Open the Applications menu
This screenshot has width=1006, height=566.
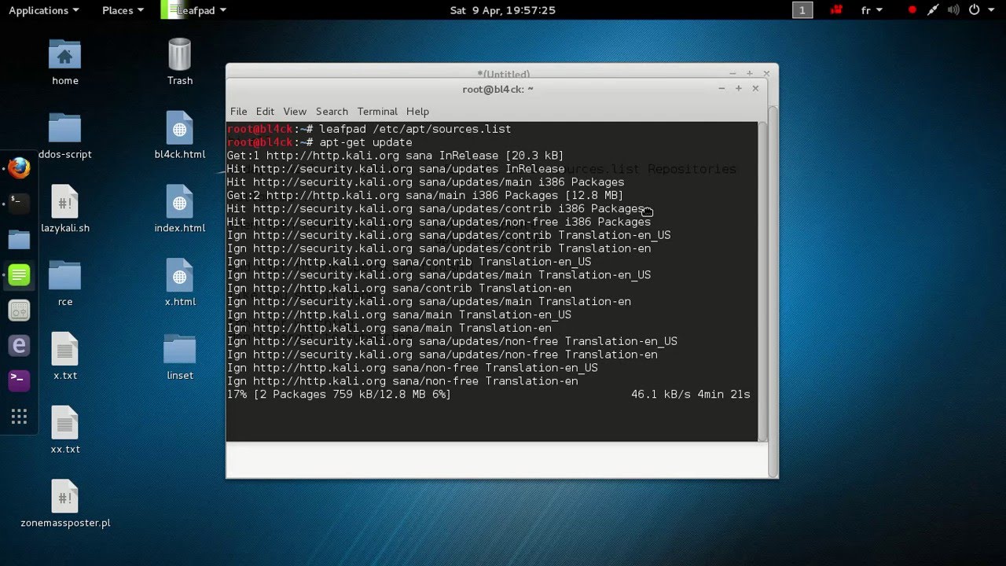[43, 10]
